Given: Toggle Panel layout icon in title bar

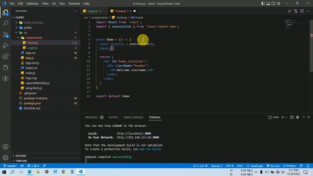Looking at the screenshot, I should [x=268, y=3].
